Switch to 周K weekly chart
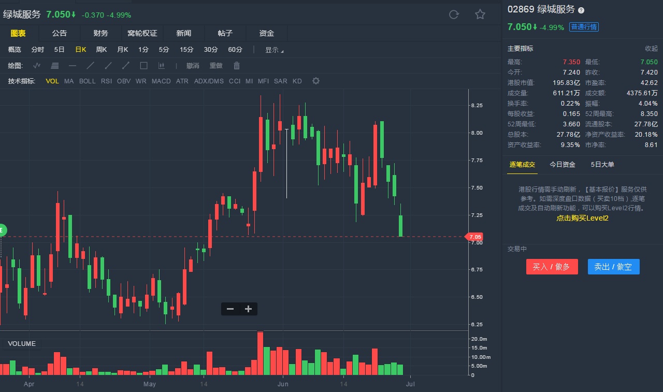 pos(101,50)
